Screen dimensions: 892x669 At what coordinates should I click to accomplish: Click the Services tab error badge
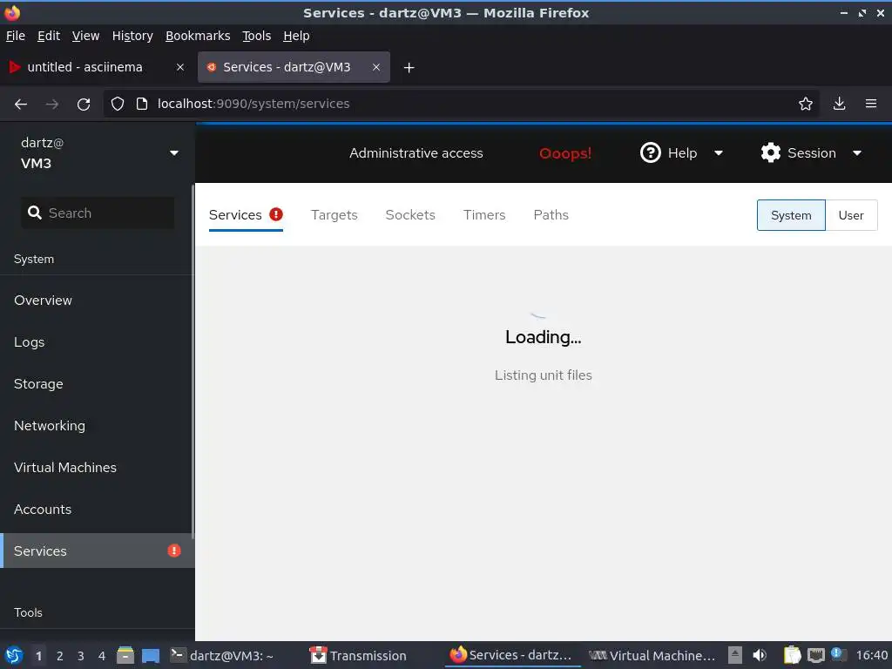pos(276,214)
